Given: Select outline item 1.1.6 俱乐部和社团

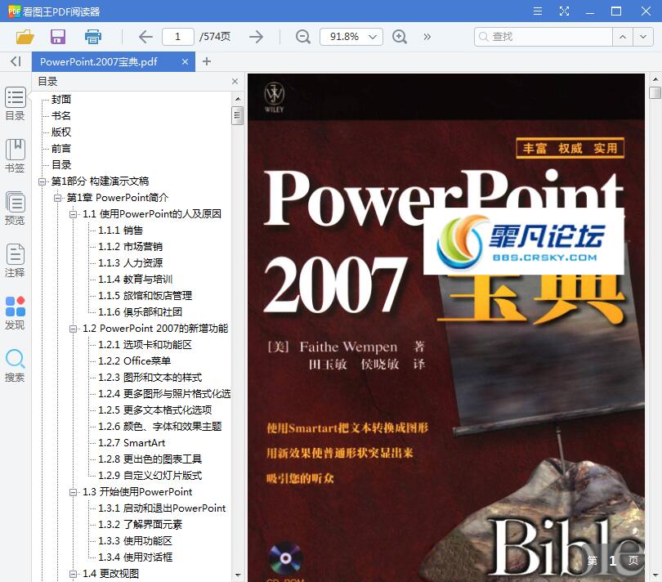Looking at the screenshot, I should [141, 312].
